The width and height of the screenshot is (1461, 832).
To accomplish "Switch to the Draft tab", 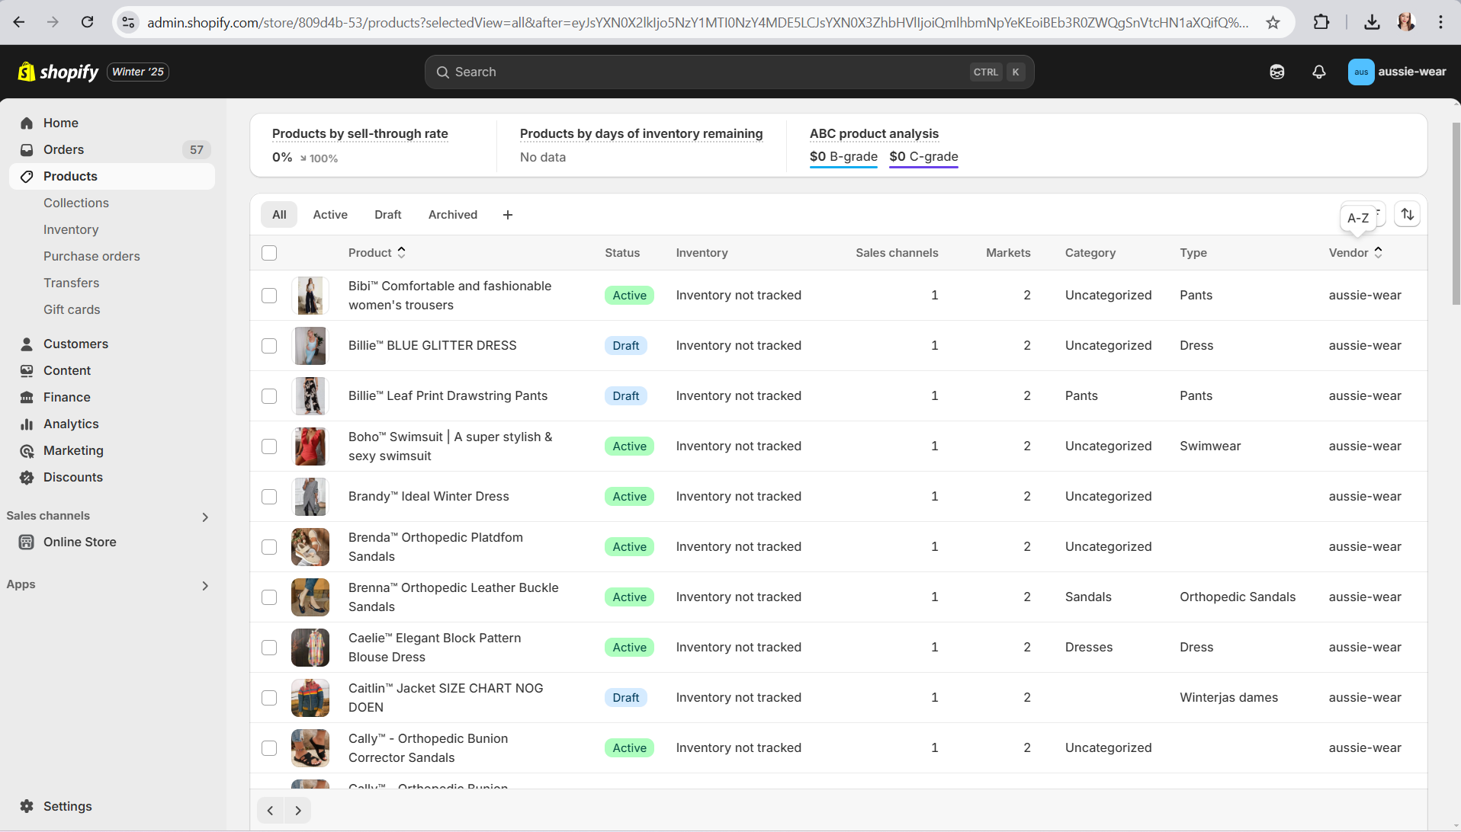I will click(x=387, y=215).
